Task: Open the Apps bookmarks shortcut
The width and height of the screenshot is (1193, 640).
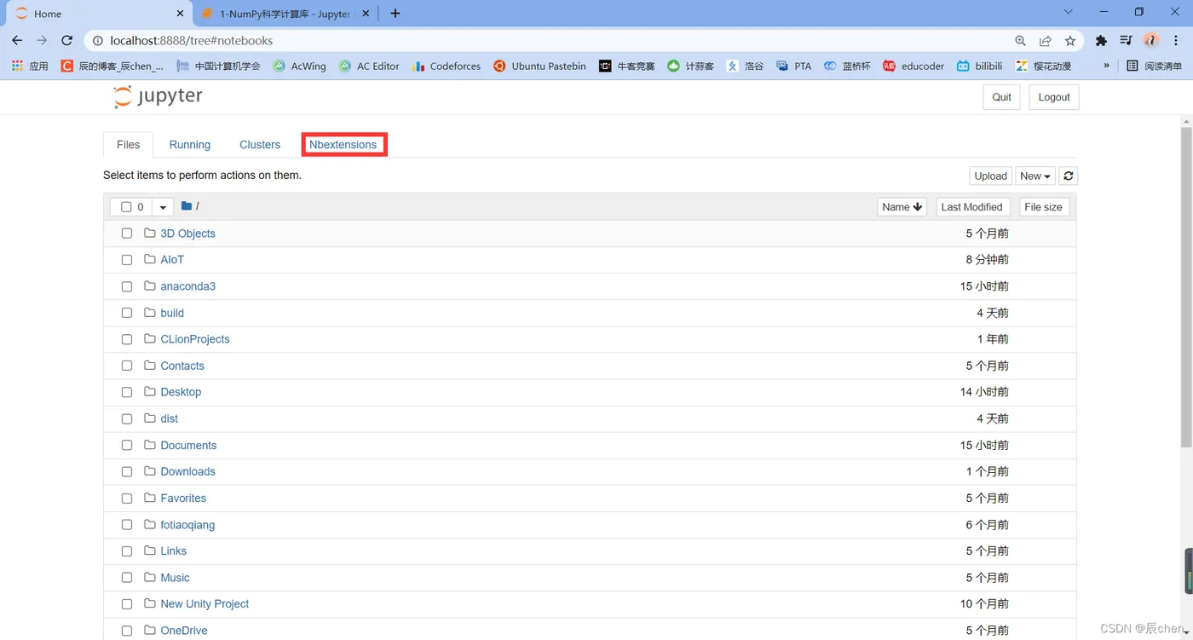Action: (x=30, y=66)
